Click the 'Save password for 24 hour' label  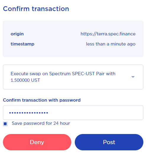coord(41,123)
